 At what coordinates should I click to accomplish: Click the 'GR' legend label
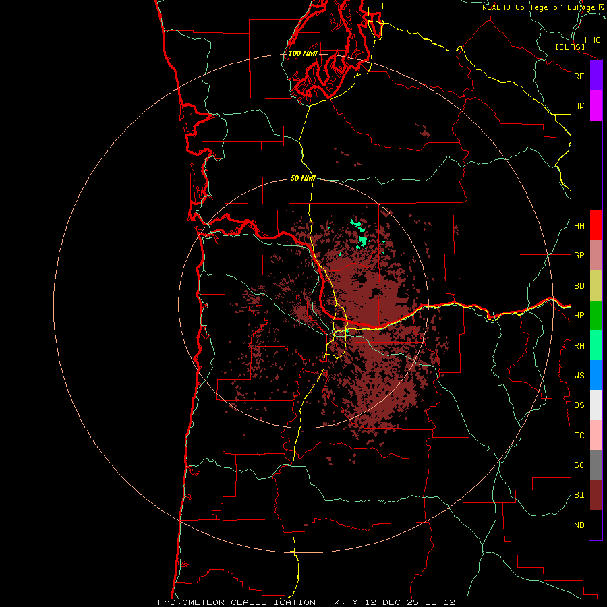coord(579,256)
